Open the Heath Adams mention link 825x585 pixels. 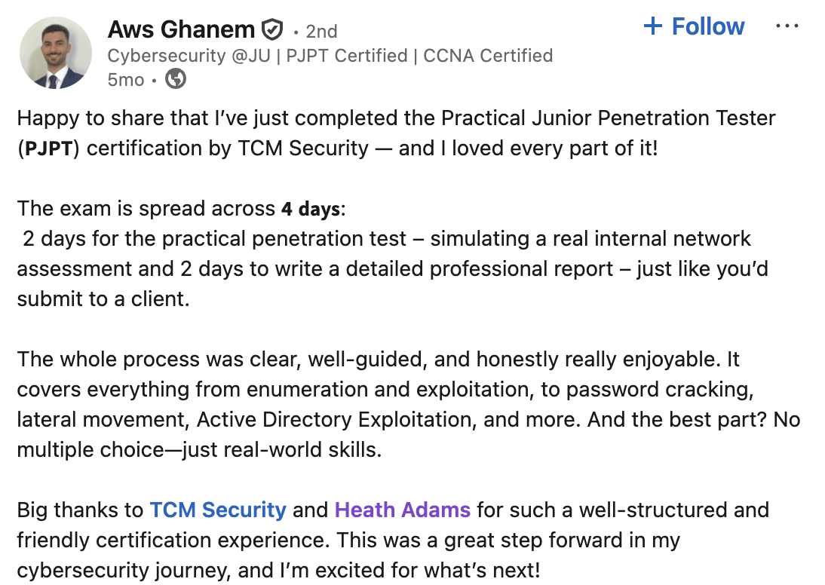[403, 510]
